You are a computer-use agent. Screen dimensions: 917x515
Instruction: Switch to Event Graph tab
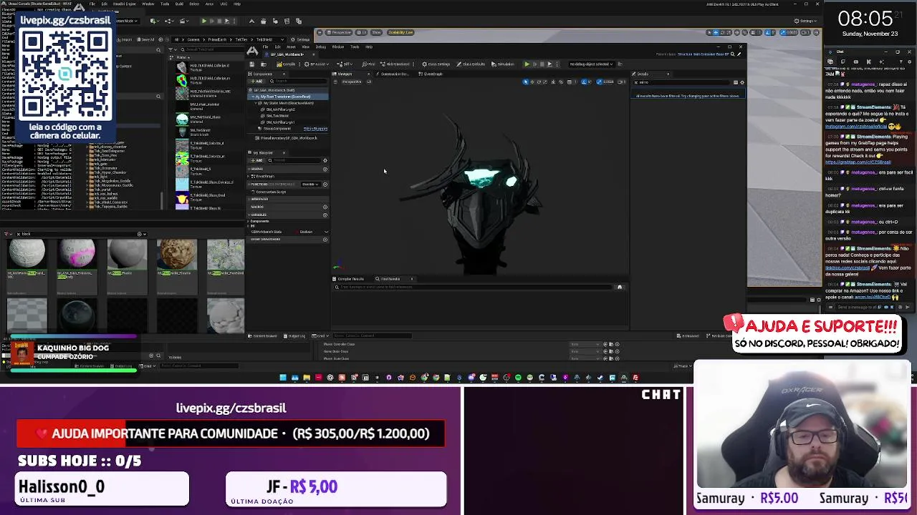click(433, 74)
